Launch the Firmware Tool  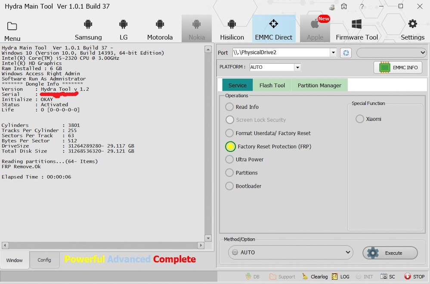(357, 29)
